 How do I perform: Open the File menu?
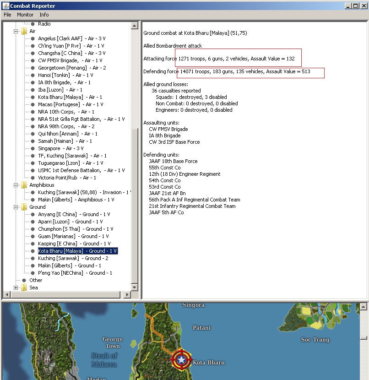(7, 15)
